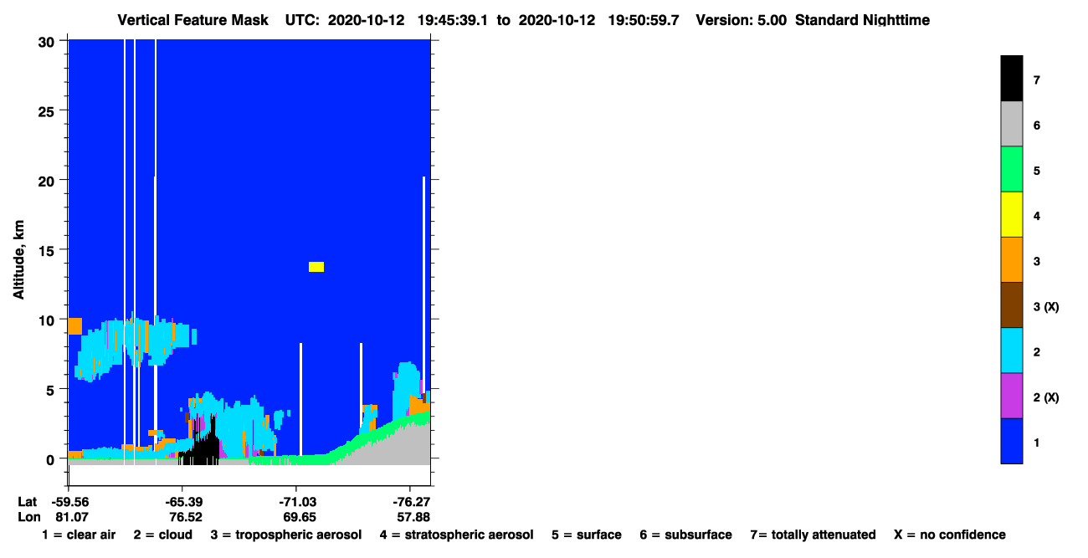Click the 'Vertical Feature Mask' title text
Viewport: 1088px width, 558px height.
(x=194, y=19)
